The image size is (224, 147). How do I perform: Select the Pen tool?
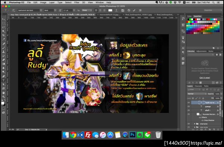point(4,76)
